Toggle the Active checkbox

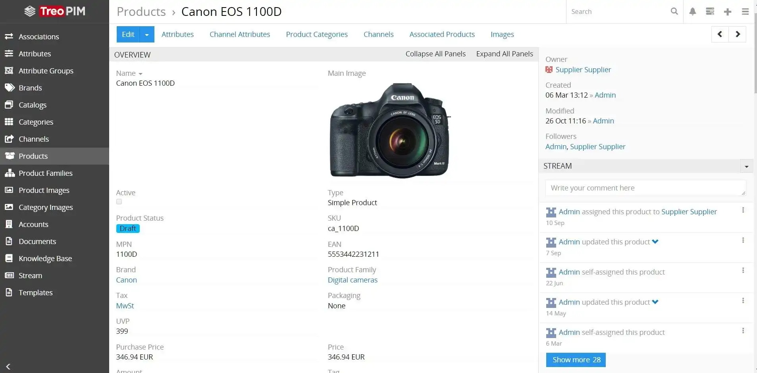click(x=119, y=202)
